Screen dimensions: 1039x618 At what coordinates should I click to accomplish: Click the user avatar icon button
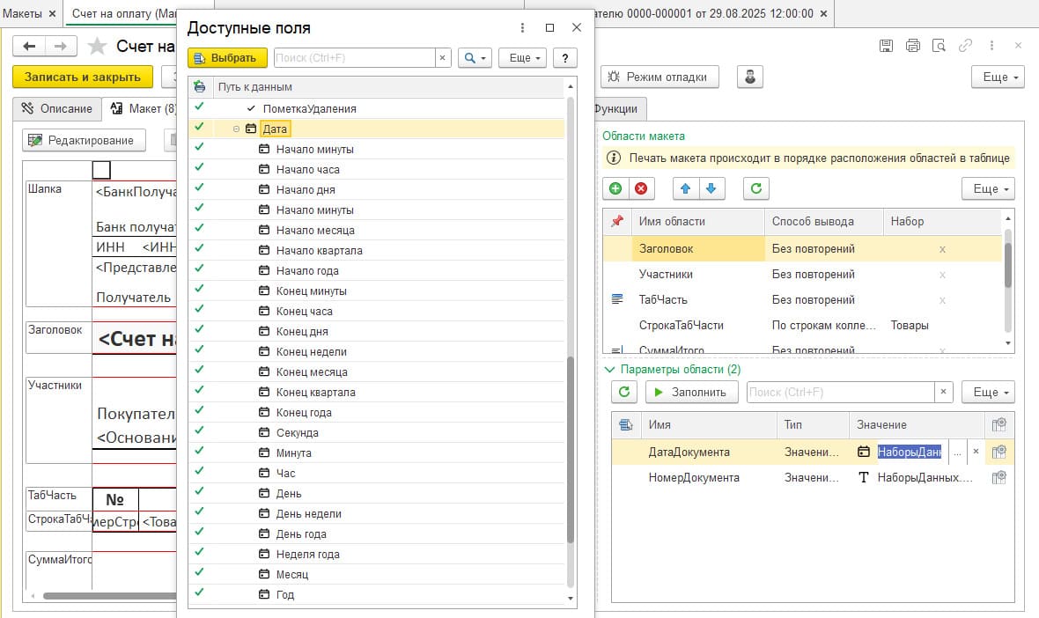click(750, 77)
